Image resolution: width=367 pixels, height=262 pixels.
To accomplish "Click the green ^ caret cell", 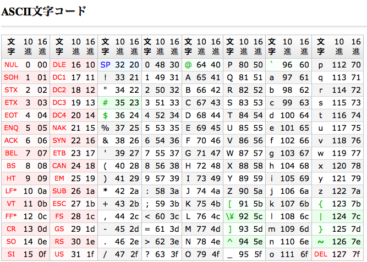I will (230, 241).
